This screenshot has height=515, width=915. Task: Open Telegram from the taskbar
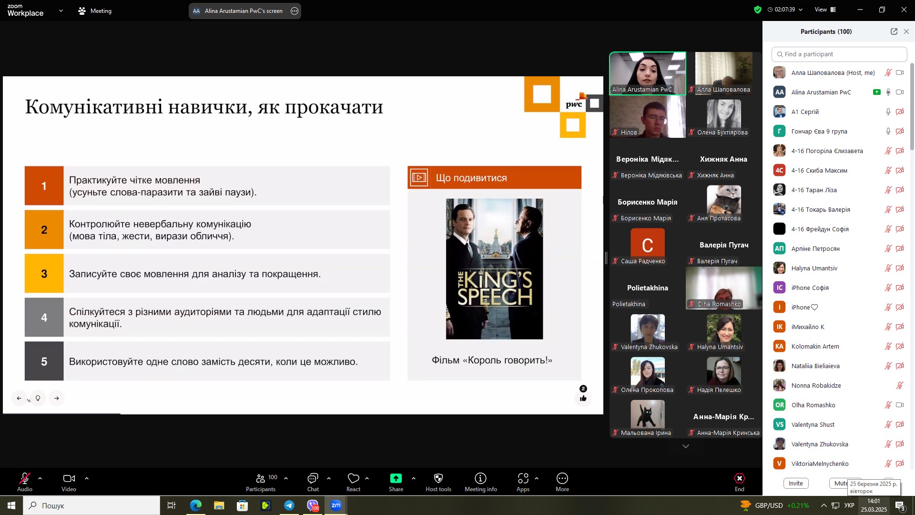289,505
